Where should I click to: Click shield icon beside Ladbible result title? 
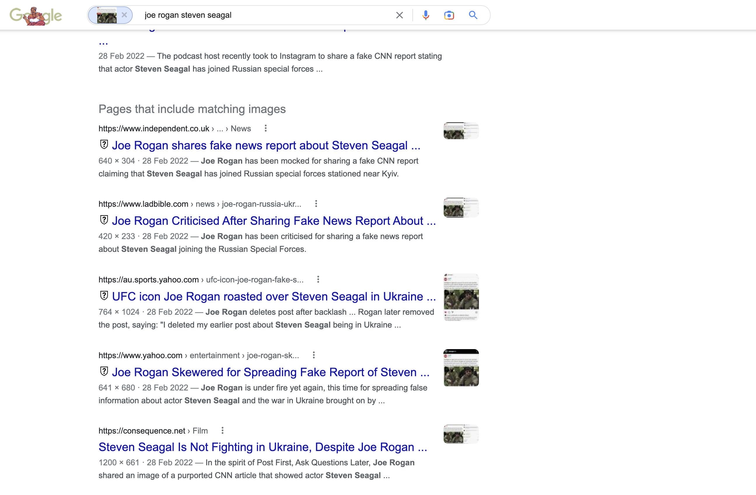pos(104,220)
